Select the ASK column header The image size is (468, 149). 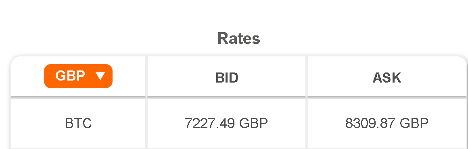coord(387,77)
